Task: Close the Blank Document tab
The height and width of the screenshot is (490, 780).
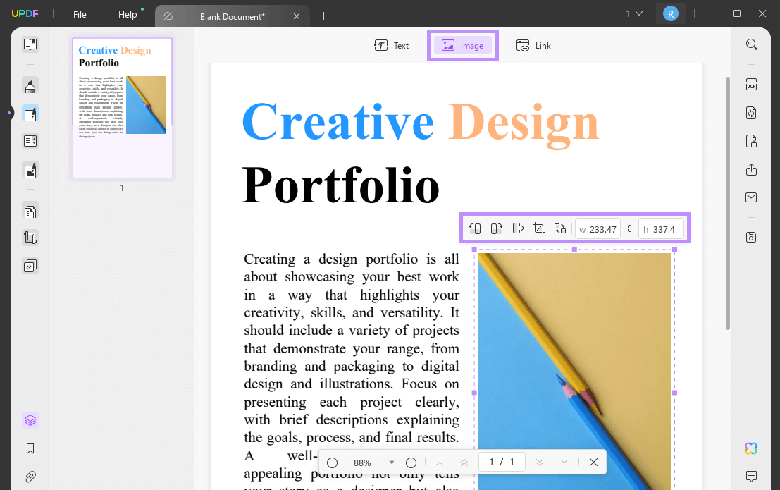Action: click(297, 16)
